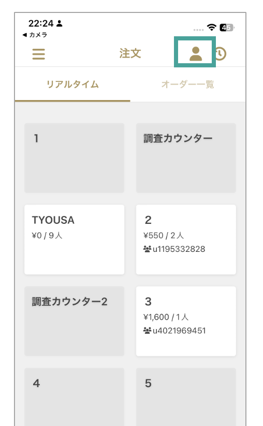Open table 2 with ¥550 order
This screenshot has height=426, width=263.
(x=186, y=239)
